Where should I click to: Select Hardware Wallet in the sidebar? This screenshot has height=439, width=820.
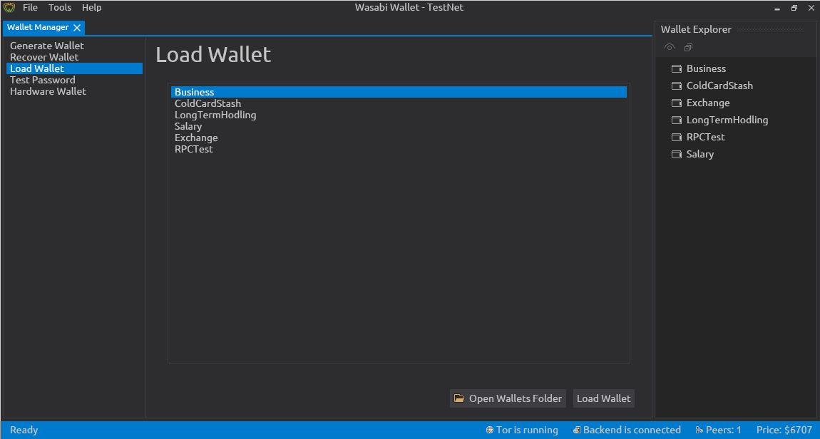(74, 91)
